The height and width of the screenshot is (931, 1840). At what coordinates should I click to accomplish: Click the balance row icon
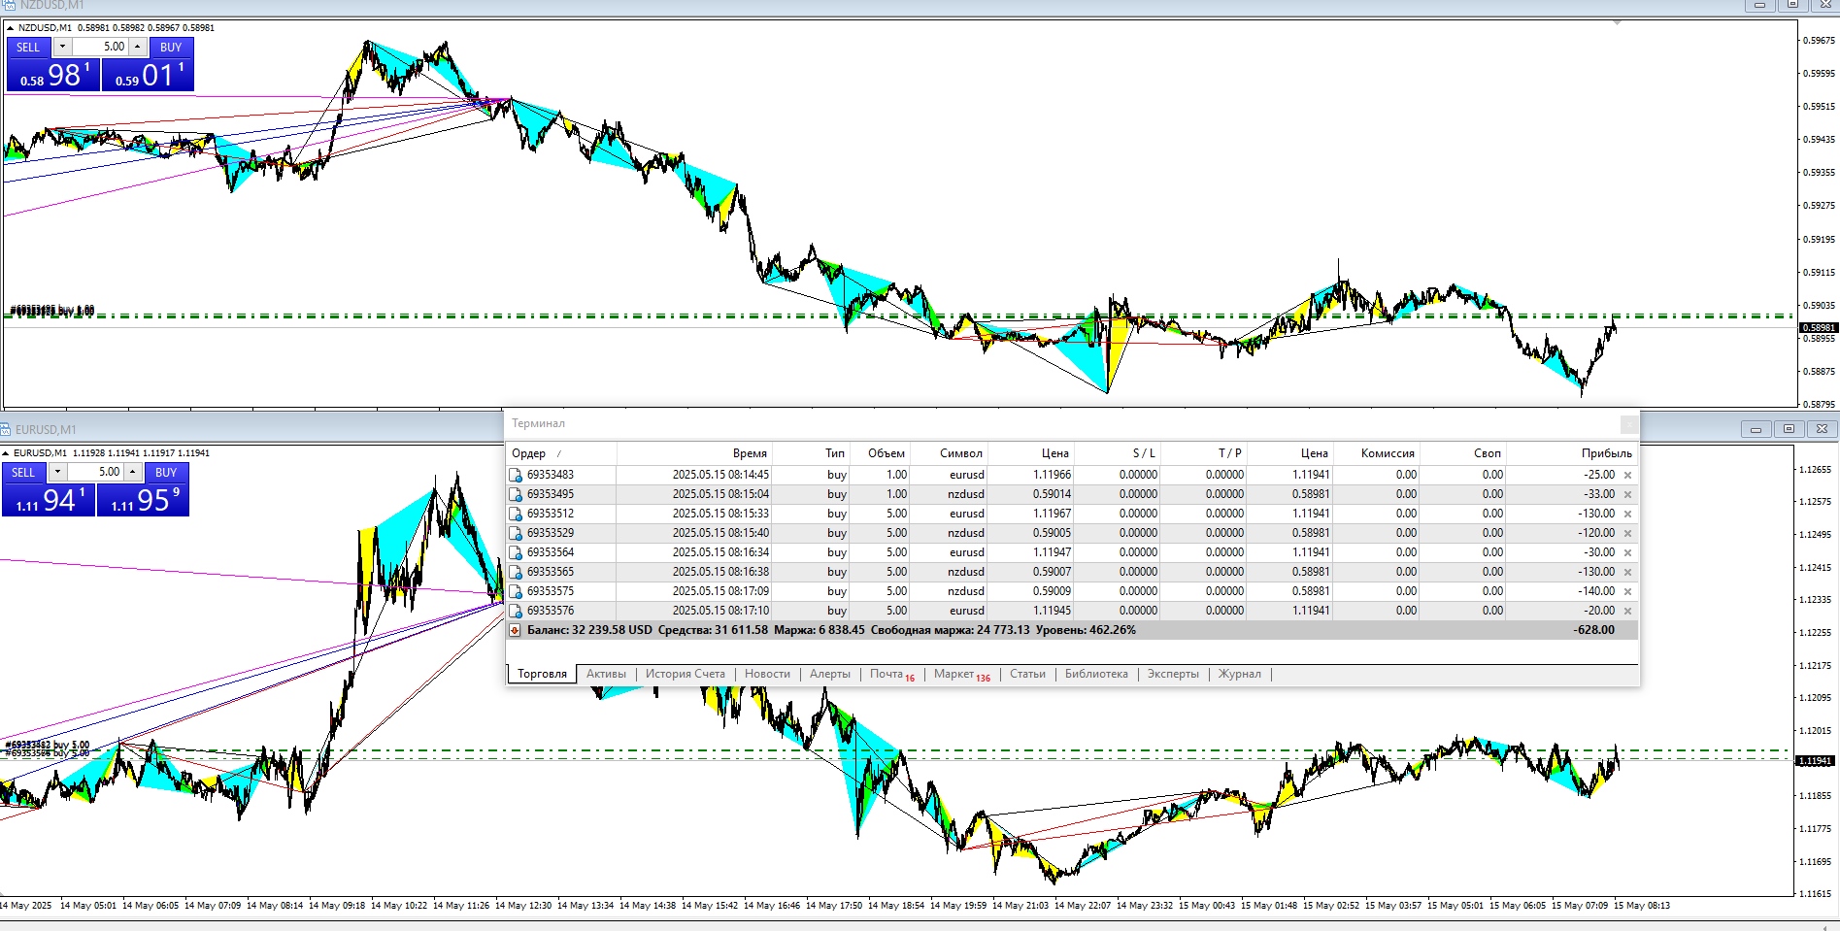[516, 630]
